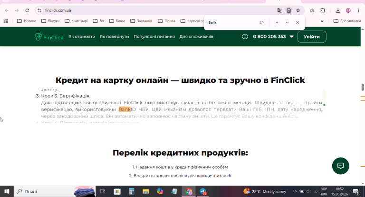Close the find bar

[x=297, y=23]
